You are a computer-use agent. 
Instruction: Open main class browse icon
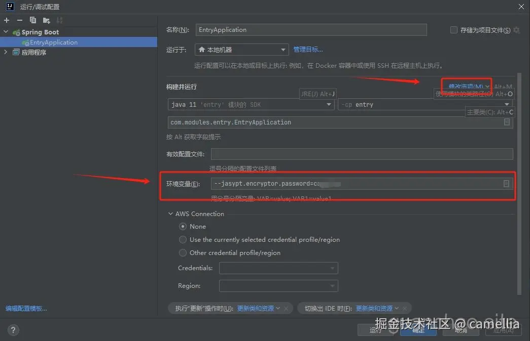507,122
